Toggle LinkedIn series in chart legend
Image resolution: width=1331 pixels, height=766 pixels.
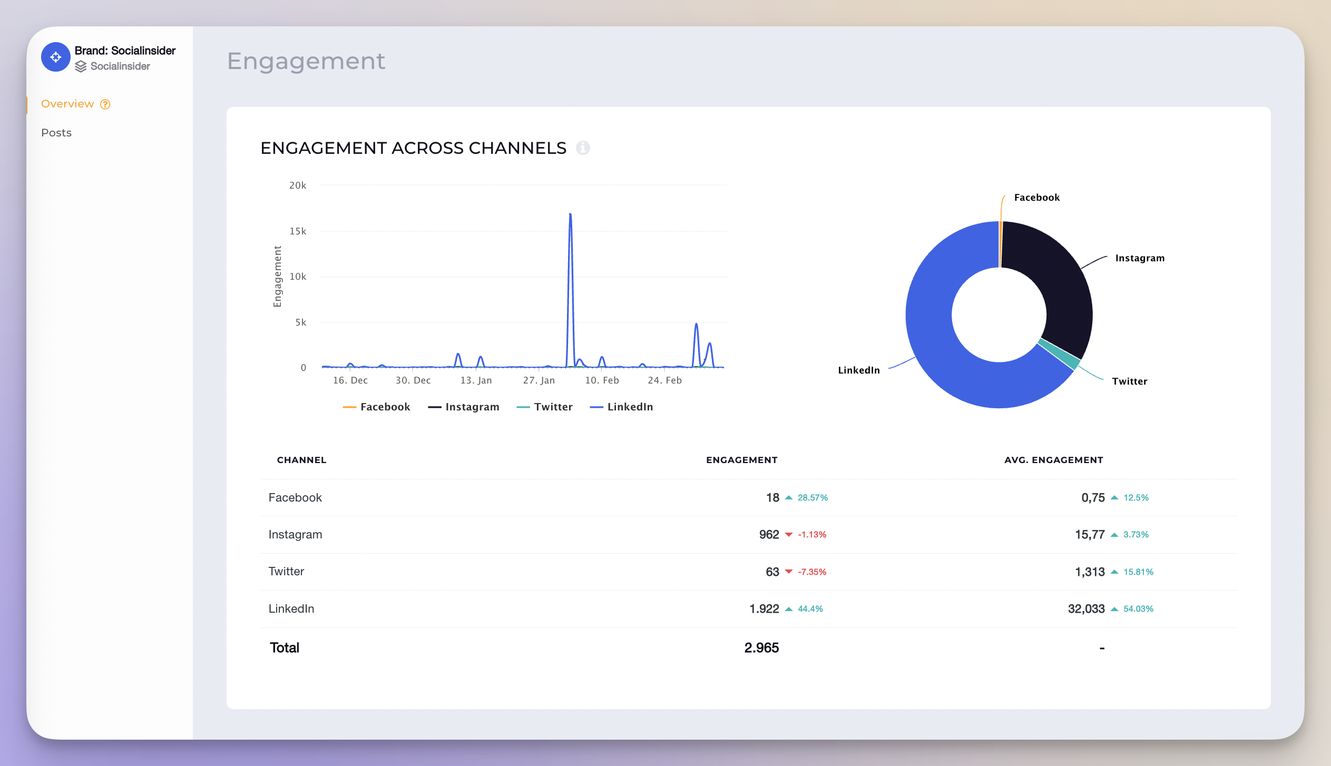(x=630, y=407)
